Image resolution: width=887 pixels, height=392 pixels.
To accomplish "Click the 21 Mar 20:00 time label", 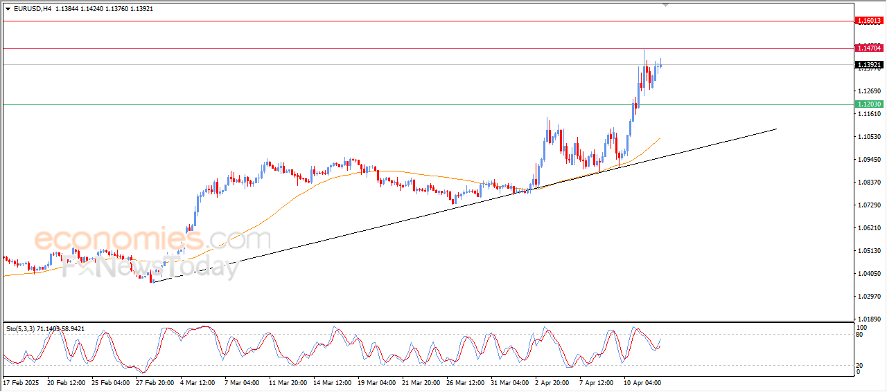I will click(x=421, y=382).
